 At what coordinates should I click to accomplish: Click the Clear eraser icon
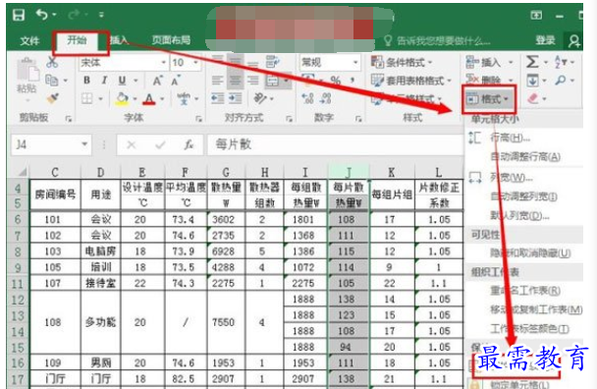(533, 98)
